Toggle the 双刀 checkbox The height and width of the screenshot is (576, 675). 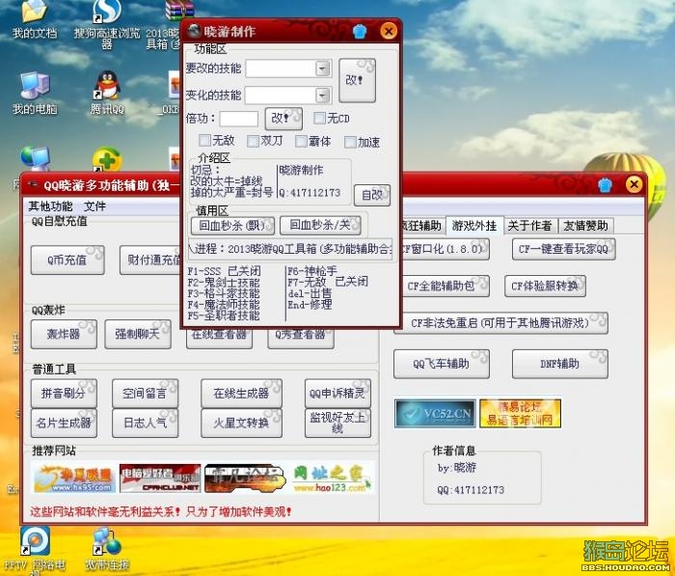pos(253,141)
